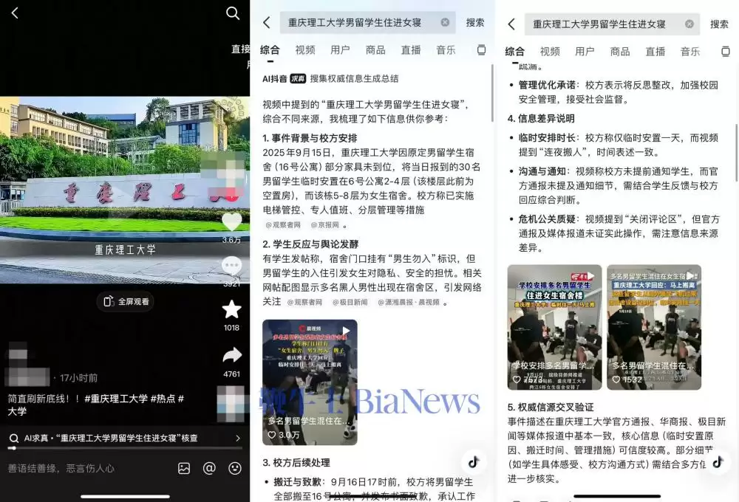
Task: Open the emoji picker in the comment bar
Action: (234, 469)
